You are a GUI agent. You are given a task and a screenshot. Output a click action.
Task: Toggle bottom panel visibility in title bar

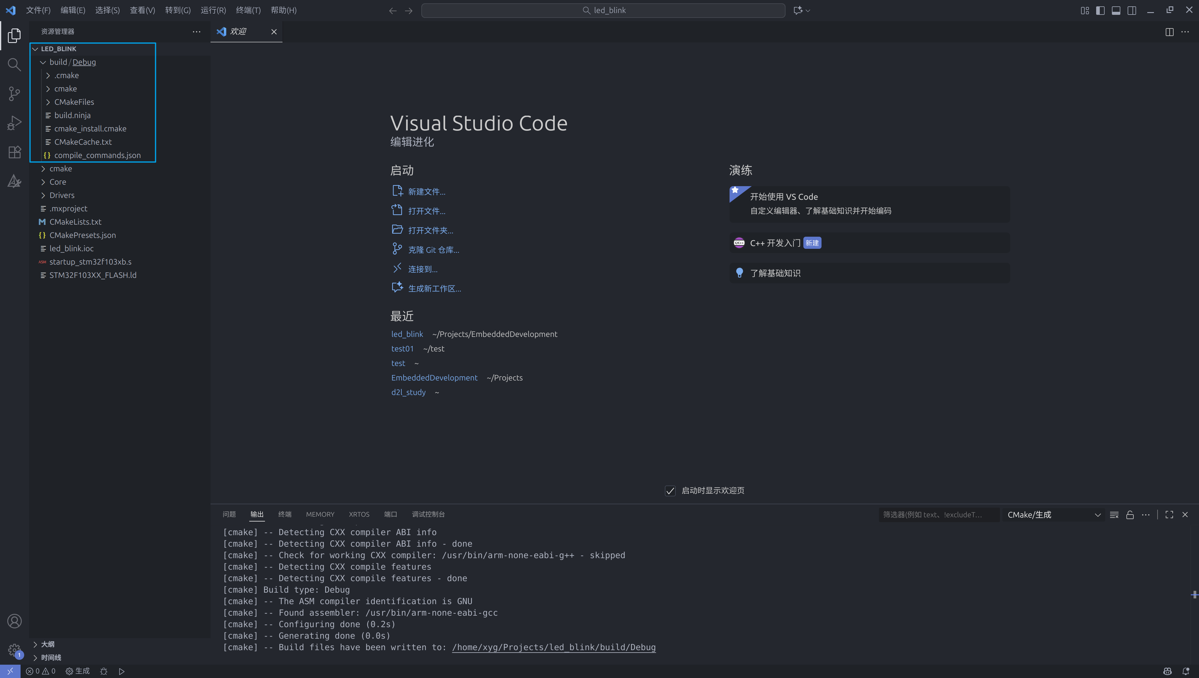(x=1116, y=10)
